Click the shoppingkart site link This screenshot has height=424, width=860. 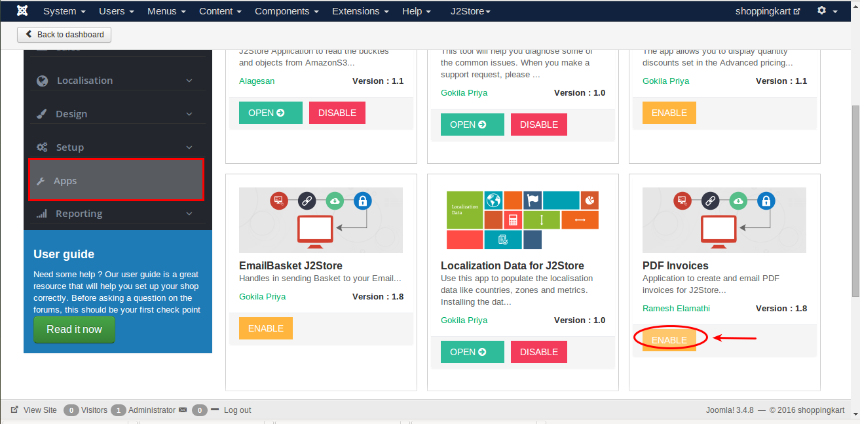pos(768,11)
